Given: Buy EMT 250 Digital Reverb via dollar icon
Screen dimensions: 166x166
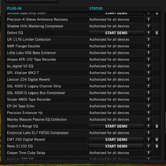Looking at the screenshot, I should pyautogui.click(x=157, y=139).
